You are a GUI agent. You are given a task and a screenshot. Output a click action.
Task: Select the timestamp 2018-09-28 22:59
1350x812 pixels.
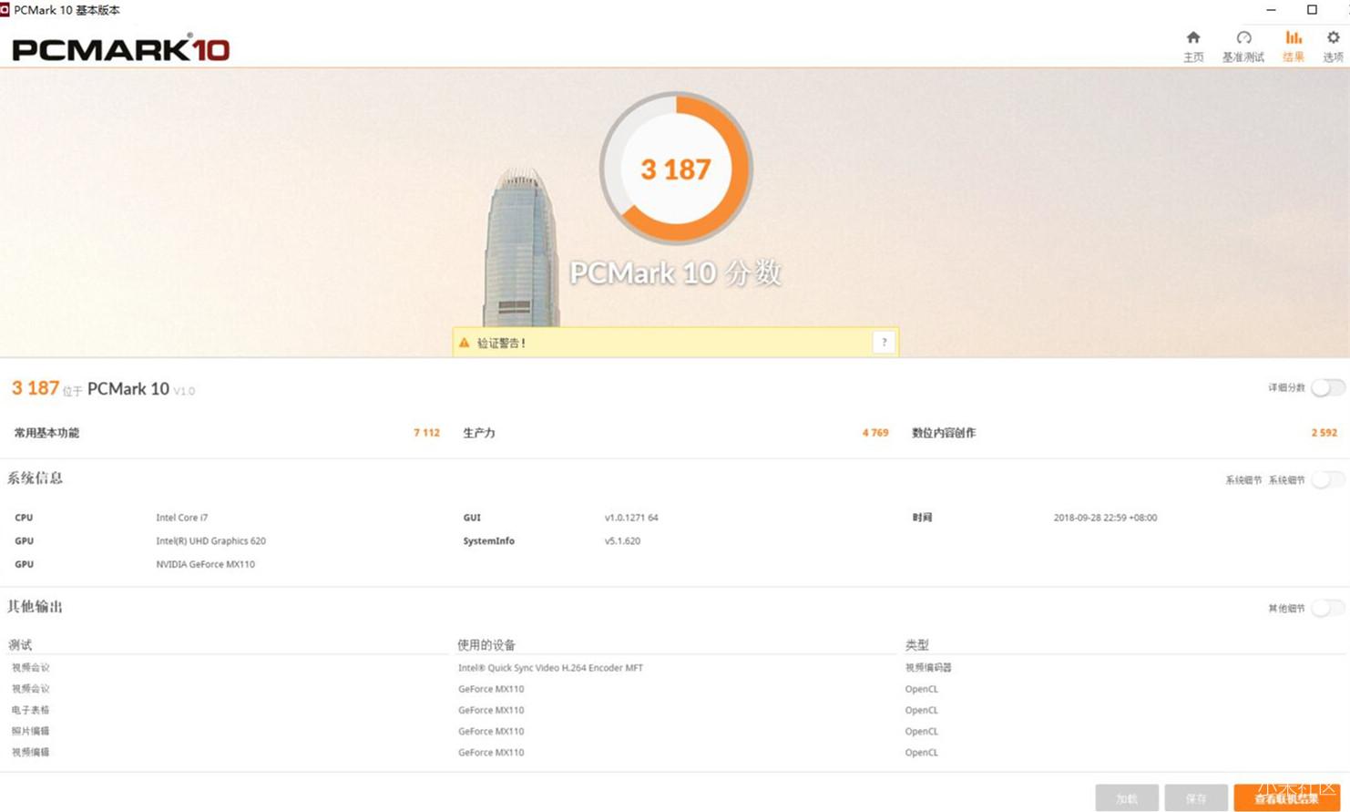click(x=1105, y=518)
